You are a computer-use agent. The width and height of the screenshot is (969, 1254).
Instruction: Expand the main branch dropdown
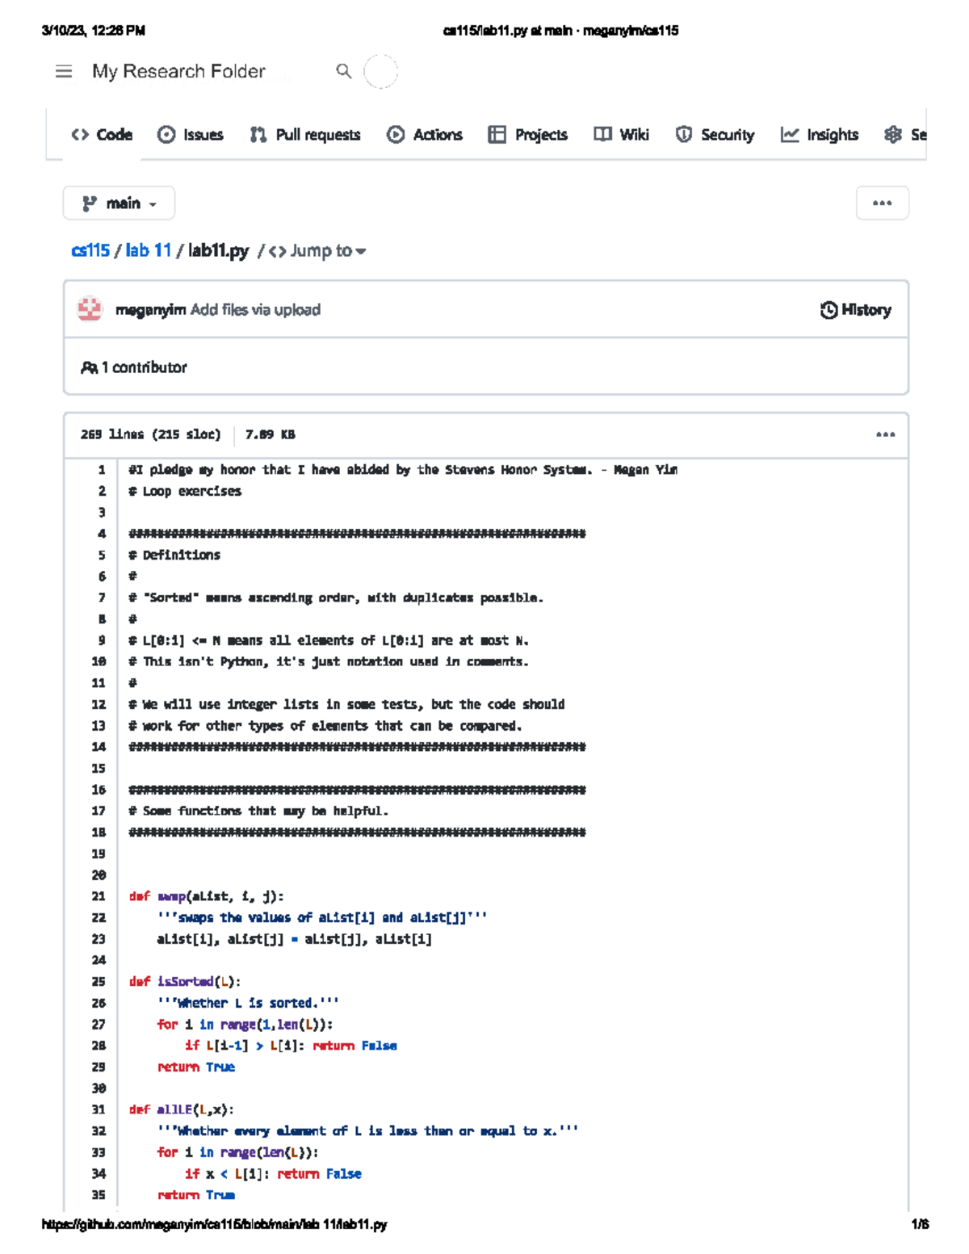tap(119, 203)
